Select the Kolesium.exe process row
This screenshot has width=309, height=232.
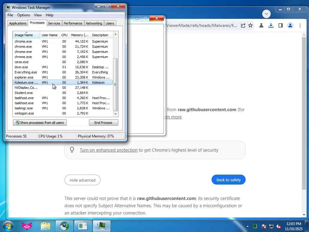[63, 82]
